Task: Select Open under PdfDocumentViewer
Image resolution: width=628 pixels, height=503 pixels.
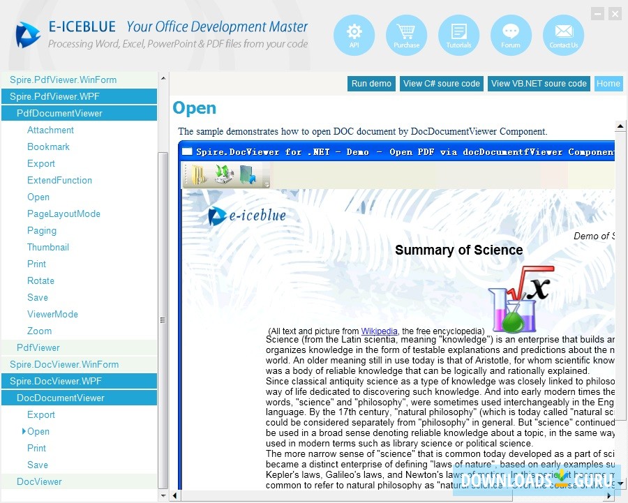Action: coord(38,197)
